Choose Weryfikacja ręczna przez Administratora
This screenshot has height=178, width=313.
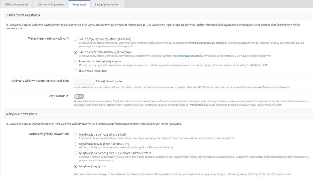[75, 144]
